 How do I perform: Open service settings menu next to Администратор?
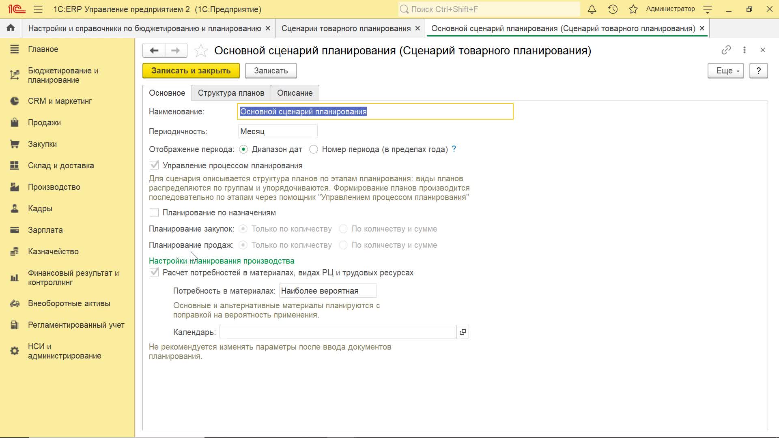coord(708,9)
